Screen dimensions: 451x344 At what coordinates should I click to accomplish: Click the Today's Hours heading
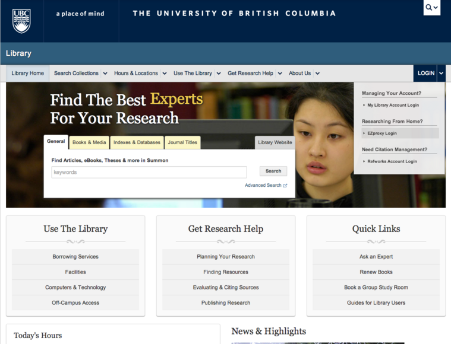tap(37, 335)
